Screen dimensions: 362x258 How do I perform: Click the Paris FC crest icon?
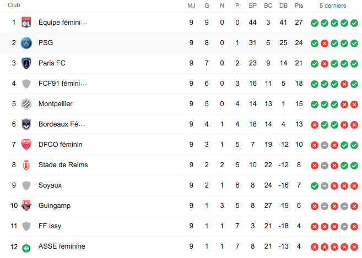[26, 63]
